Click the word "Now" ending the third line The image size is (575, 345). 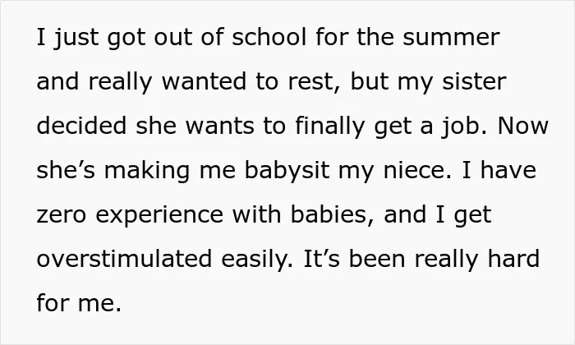click(523, 126)
